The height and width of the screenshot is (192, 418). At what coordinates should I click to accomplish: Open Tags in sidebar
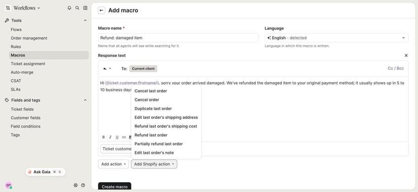pyautogui.click(x=15, y=135)
